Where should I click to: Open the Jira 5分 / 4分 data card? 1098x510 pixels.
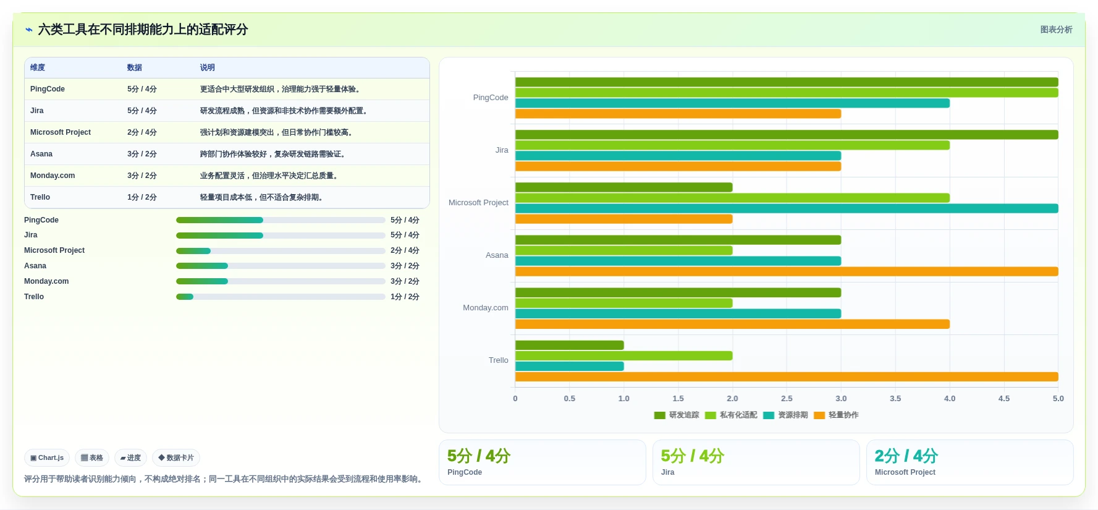point(756,462)
